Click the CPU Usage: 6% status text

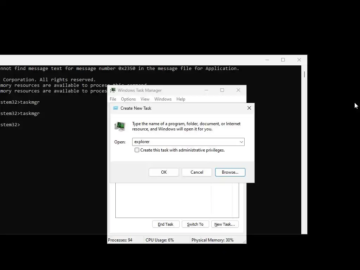point(160,240)
